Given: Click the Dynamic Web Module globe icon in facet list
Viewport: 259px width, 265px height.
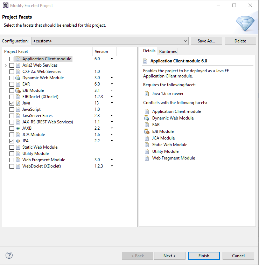Looking at the screenshot, I should coord(18,78).
